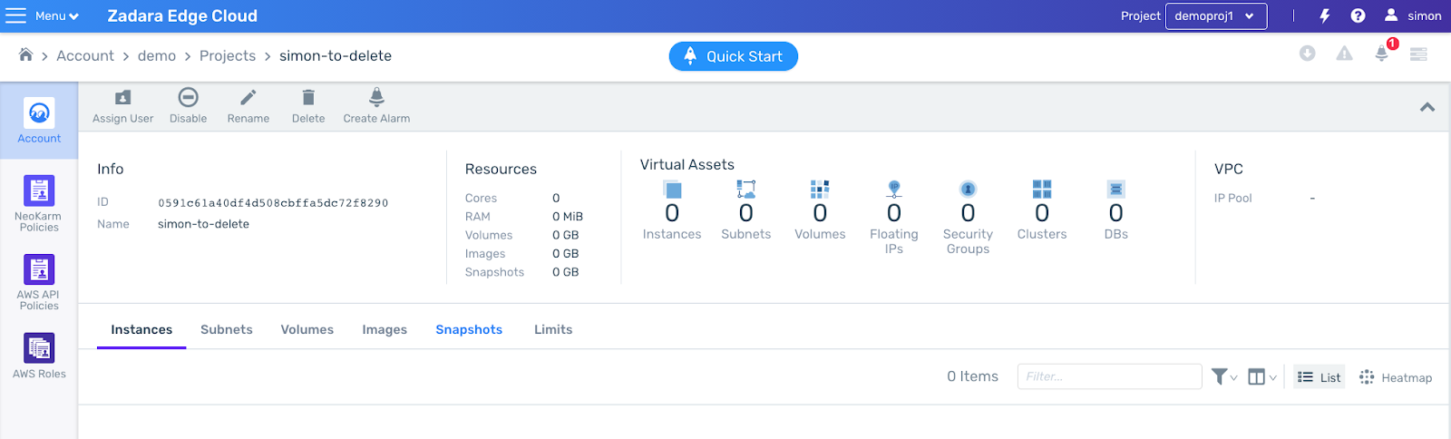Image resolution: width=1451 pixels, height=439 pixels.
Task: Open the Project demoproj1 dropdown
Action: click(x=1215, y=15)
